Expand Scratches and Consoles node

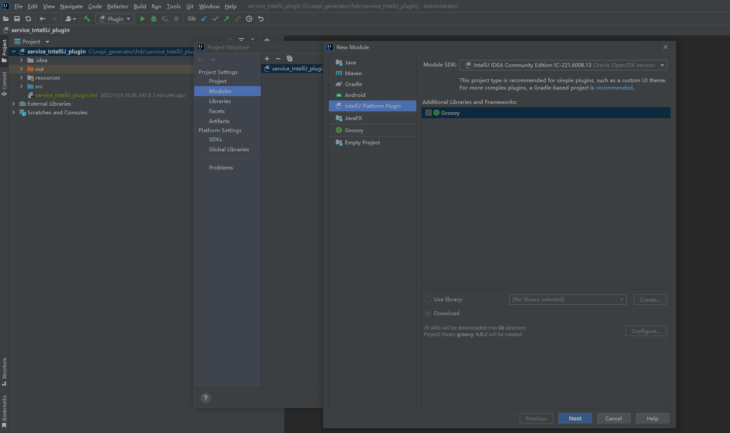tap(14, 113)
